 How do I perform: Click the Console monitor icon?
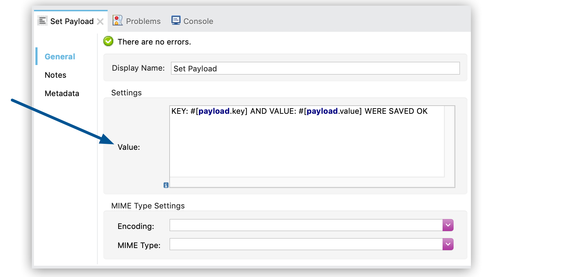click(x=176, y=20)
